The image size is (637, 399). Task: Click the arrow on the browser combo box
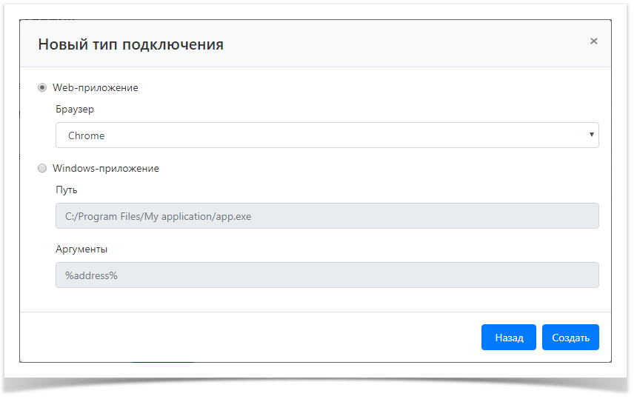(x=591, y=135)
